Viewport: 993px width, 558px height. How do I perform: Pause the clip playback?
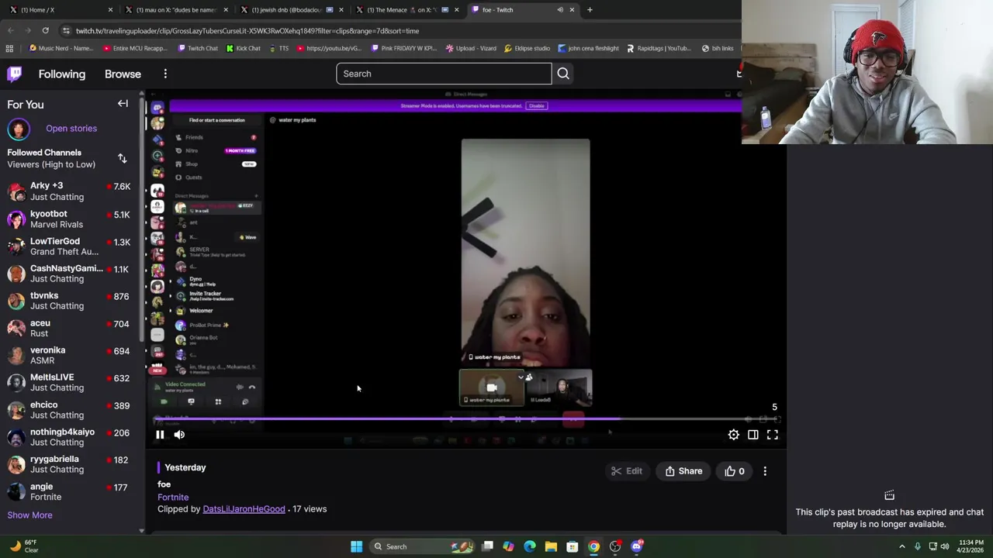click(160, 435)
